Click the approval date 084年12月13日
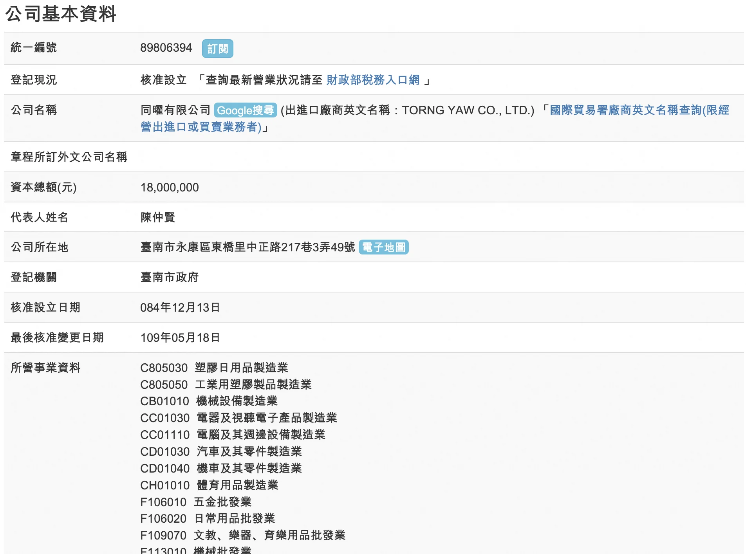 (x=180, y=308)
